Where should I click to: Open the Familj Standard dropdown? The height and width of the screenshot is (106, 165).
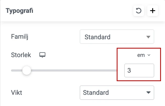coord(117,37)
